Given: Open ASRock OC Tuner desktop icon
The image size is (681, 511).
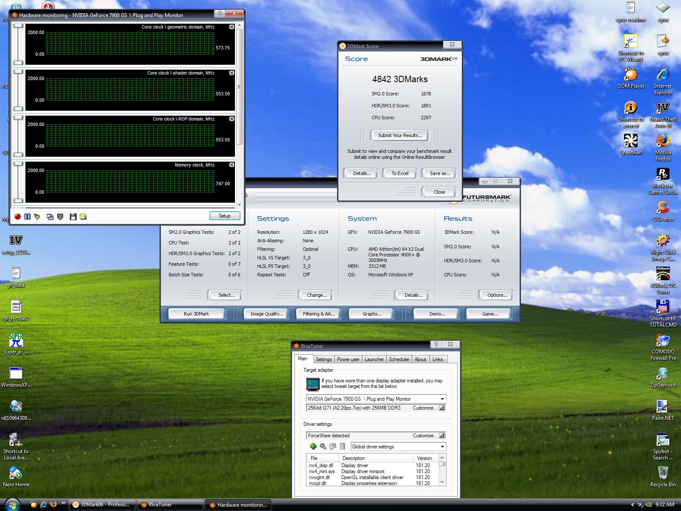Looking at the screenshot, I should 663,281.
